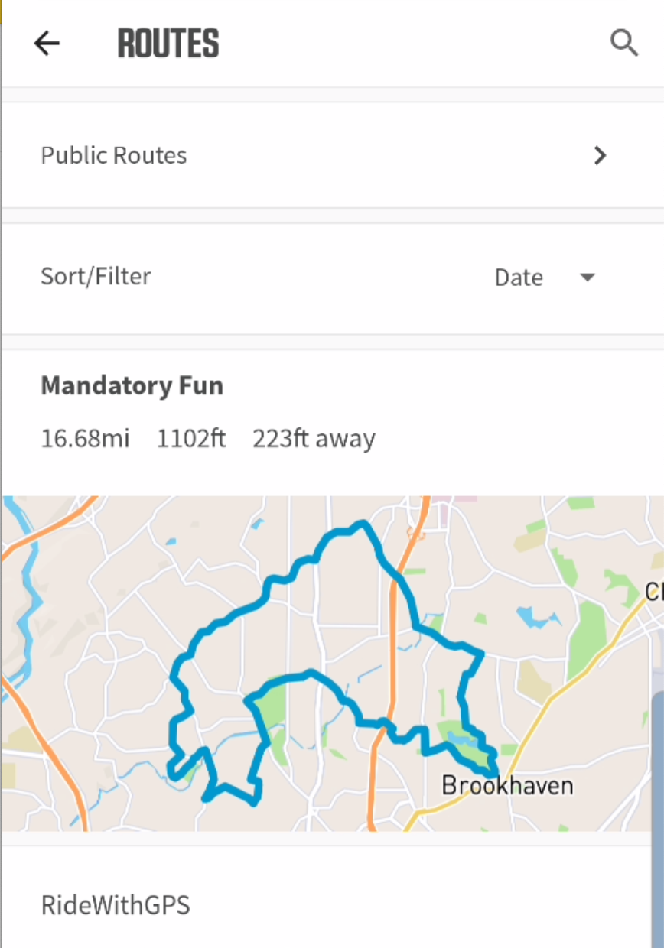
Task: Click the ROUTES header title
Action: [168, 44]
